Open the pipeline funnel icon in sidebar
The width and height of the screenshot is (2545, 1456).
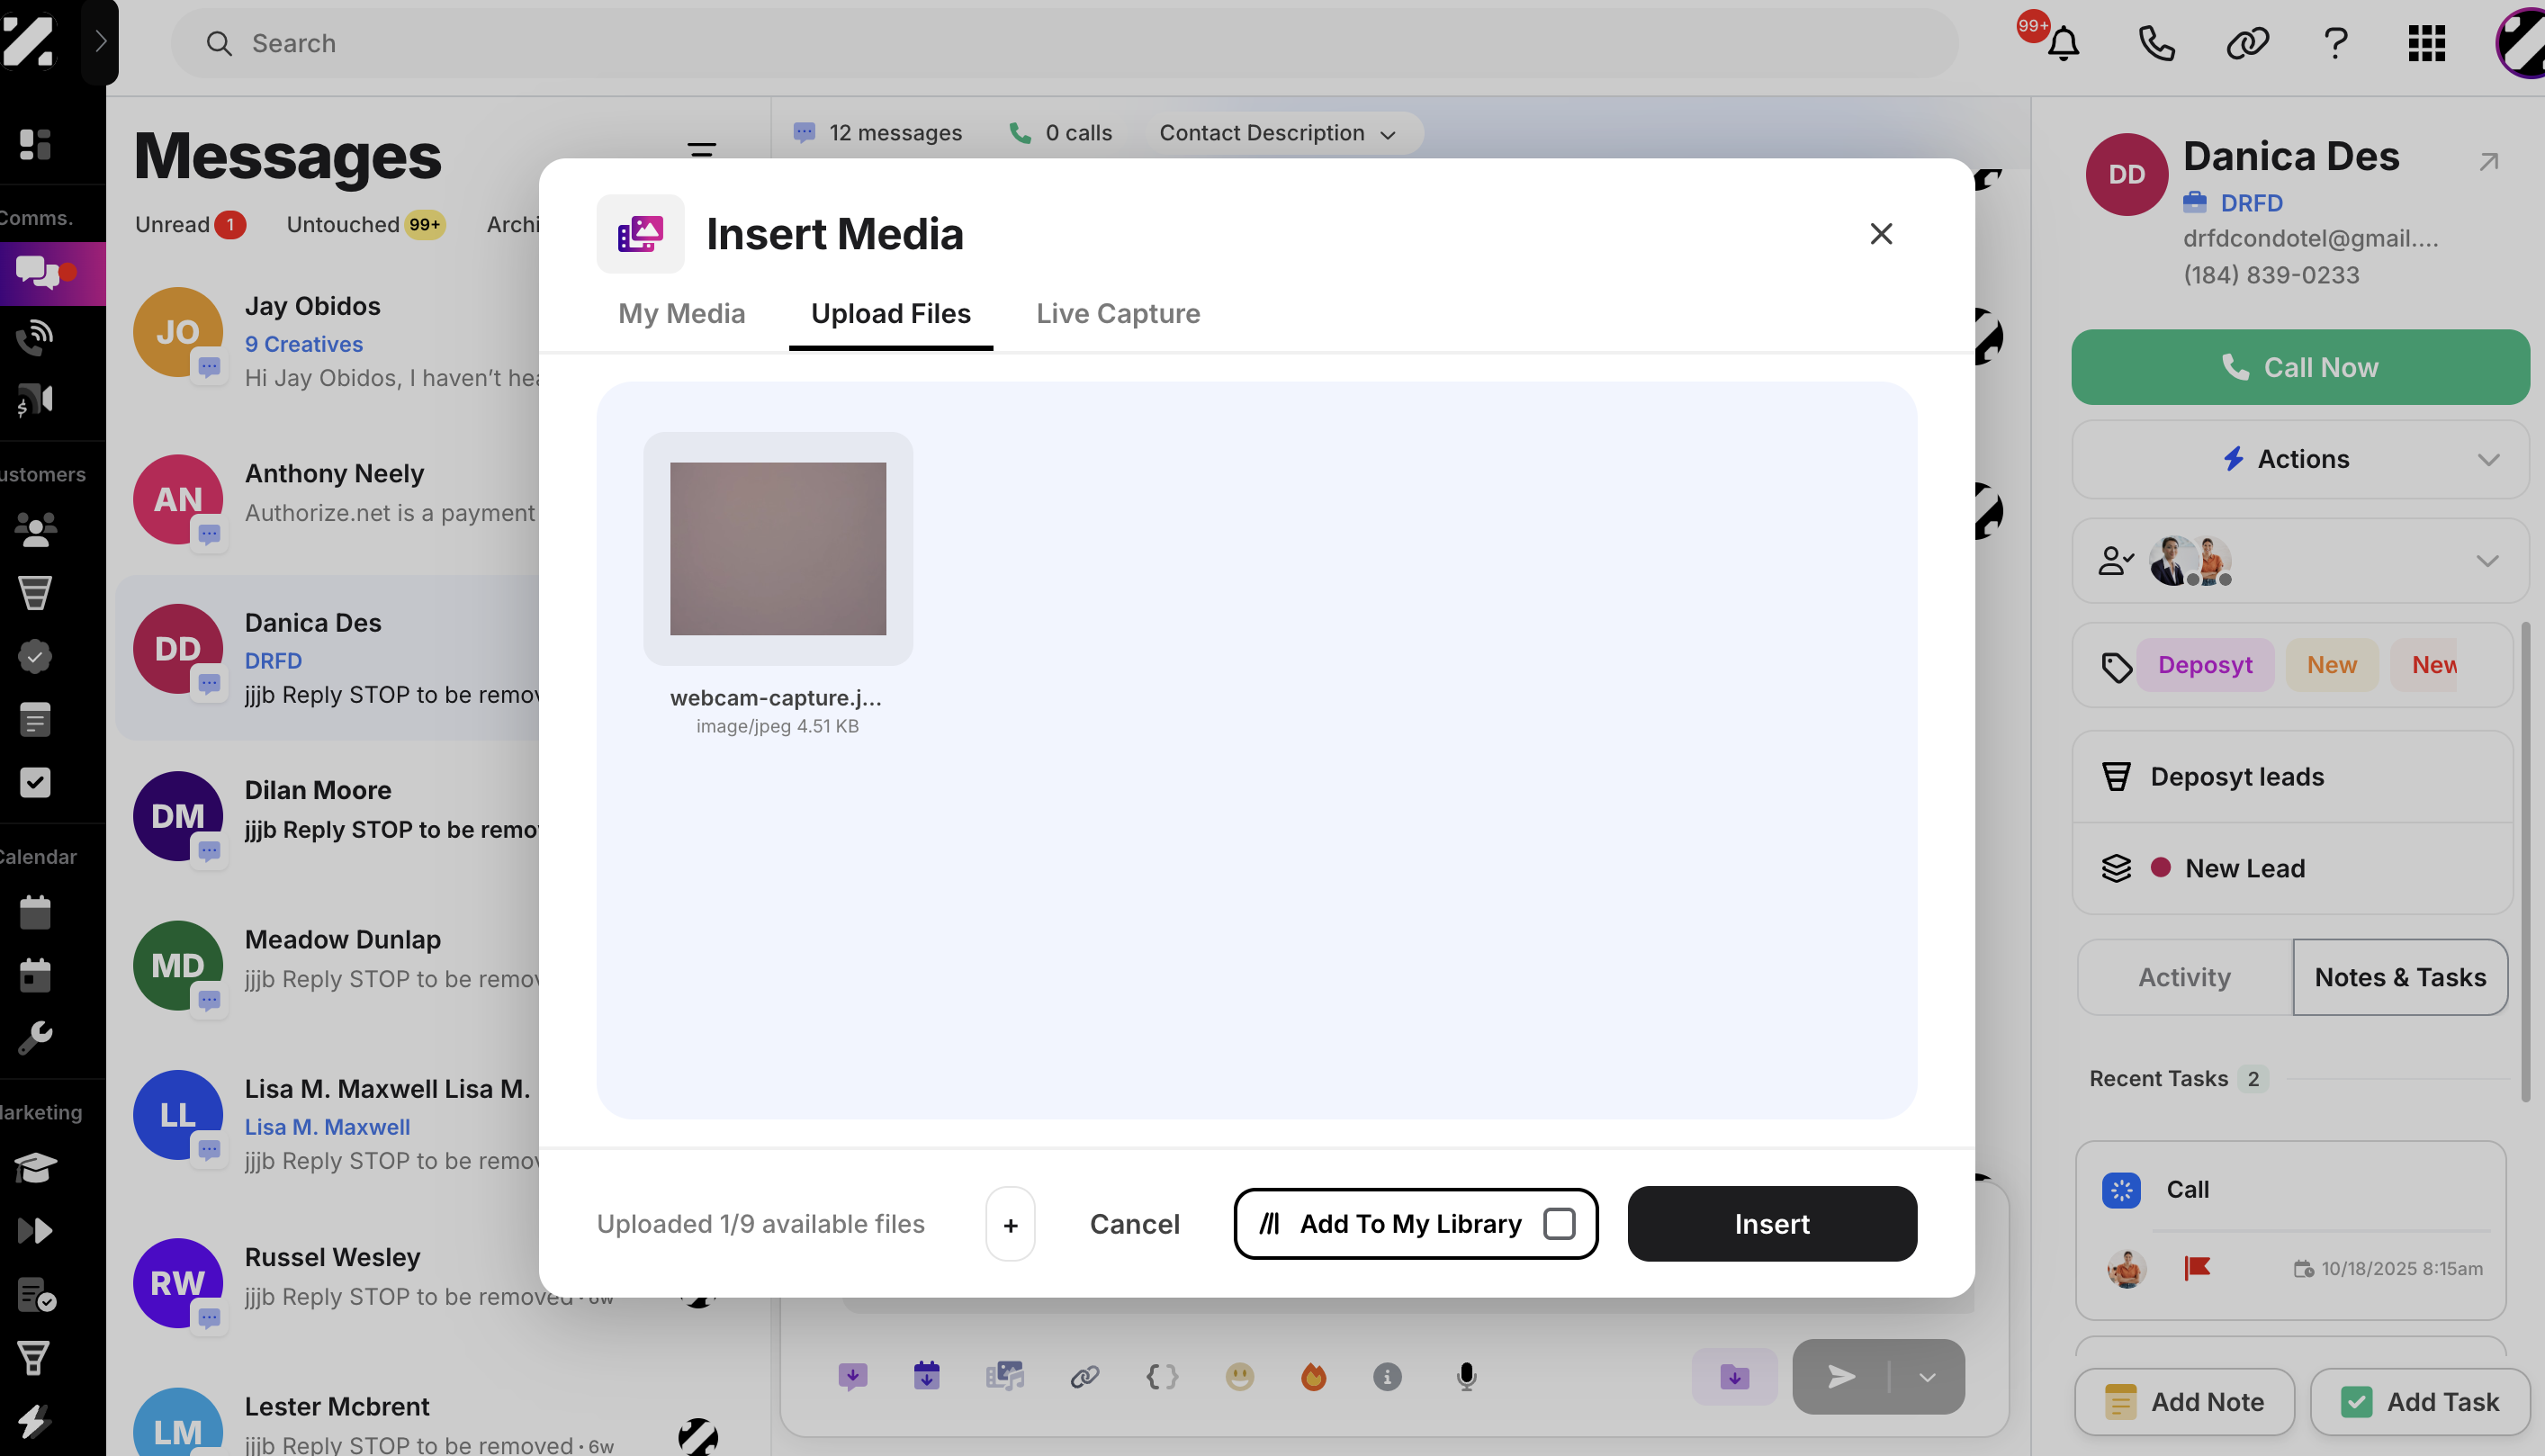tap(35, 593)
